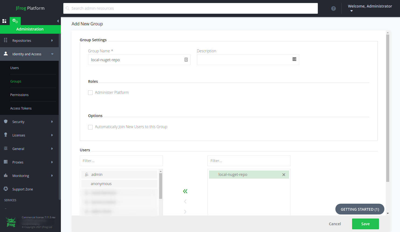Save the new group

pos(365,224)
